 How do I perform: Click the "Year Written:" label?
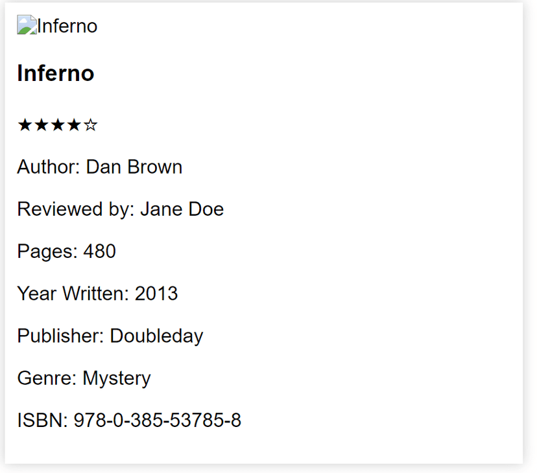[x=73, y=294]
